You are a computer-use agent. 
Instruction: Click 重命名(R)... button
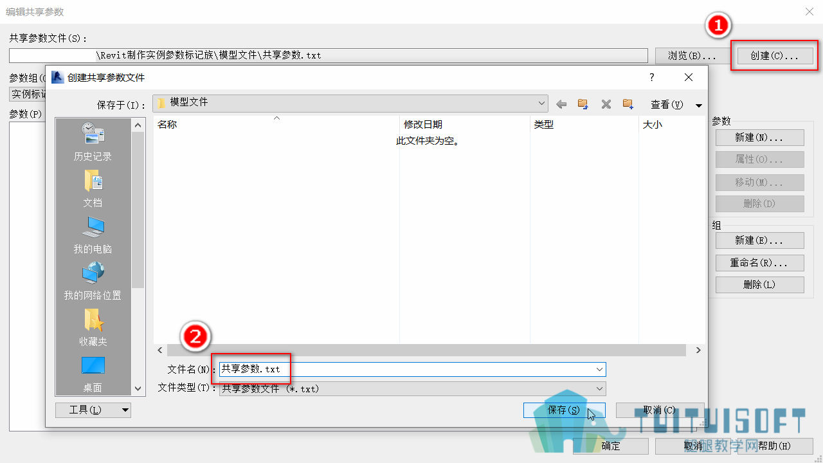[x=759, y=263]
